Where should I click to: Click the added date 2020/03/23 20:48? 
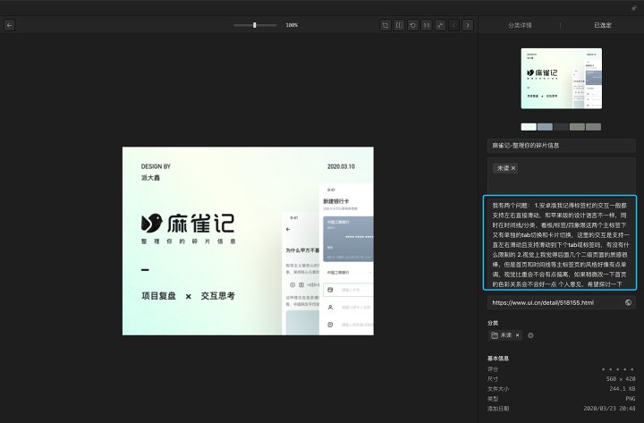click(x=609, y=409)
